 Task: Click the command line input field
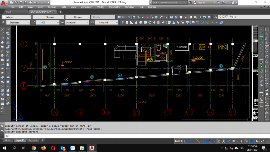(x=138, y=136)
